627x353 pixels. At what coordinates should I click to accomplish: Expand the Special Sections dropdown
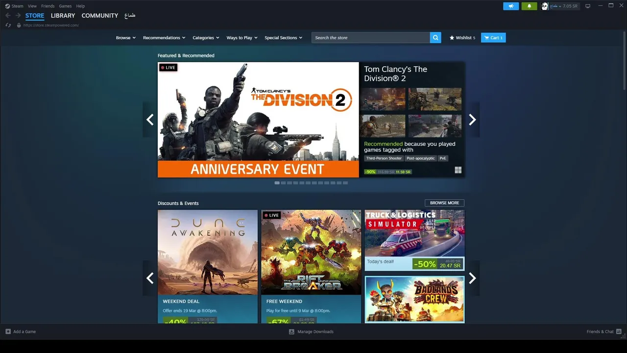(x=284, y=38)
